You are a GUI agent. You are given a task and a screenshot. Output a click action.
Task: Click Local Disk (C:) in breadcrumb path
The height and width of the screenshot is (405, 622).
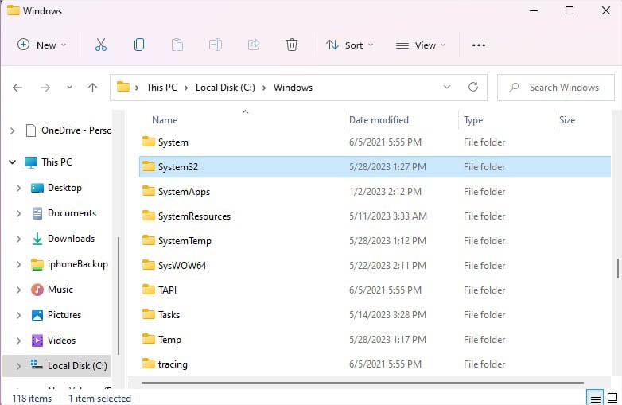click(x=225, y=88)
